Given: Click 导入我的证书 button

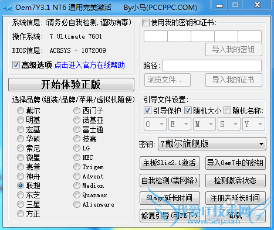Looking at the screenshot, I should pos(234,80).
